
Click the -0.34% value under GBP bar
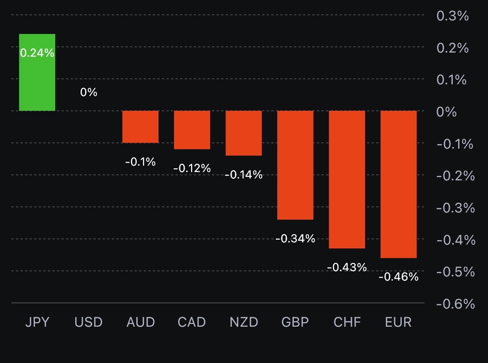(295, 239)
